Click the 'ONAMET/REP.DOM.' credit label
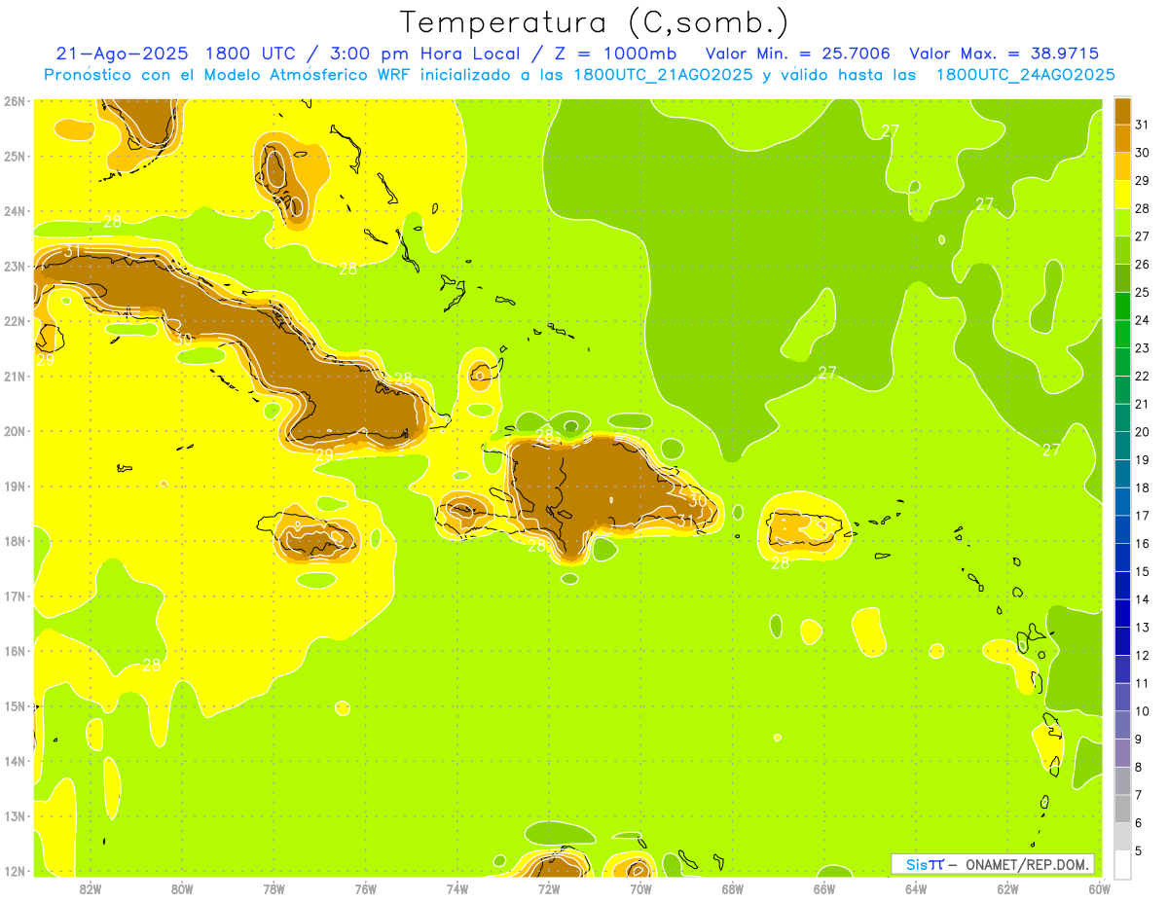Image resolution: width=1168 pixels, height=902 pixels. click(x=1027, y=864)
